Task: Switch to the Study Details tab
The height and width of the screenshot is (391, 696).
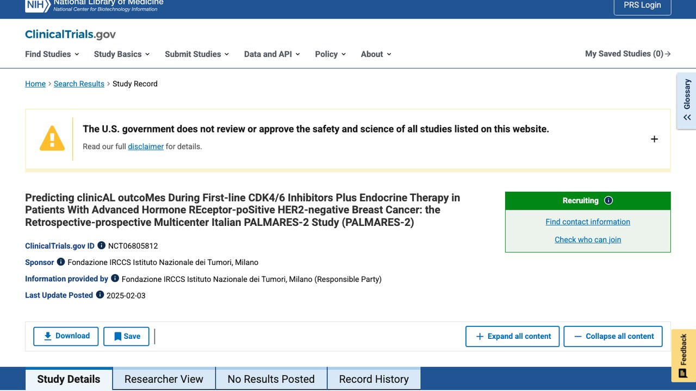Action: pyautogui.click(x=69, y=379)
